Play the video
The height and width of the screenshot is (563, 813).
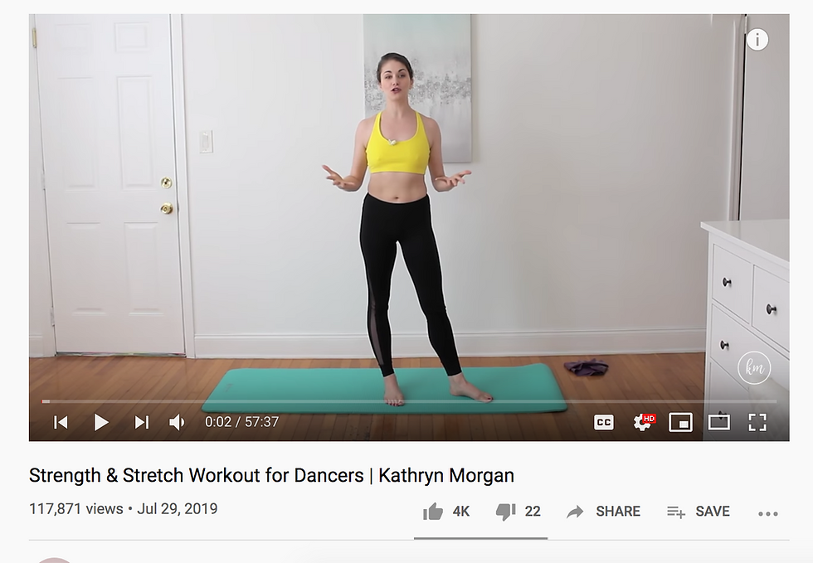coord(101,423)
